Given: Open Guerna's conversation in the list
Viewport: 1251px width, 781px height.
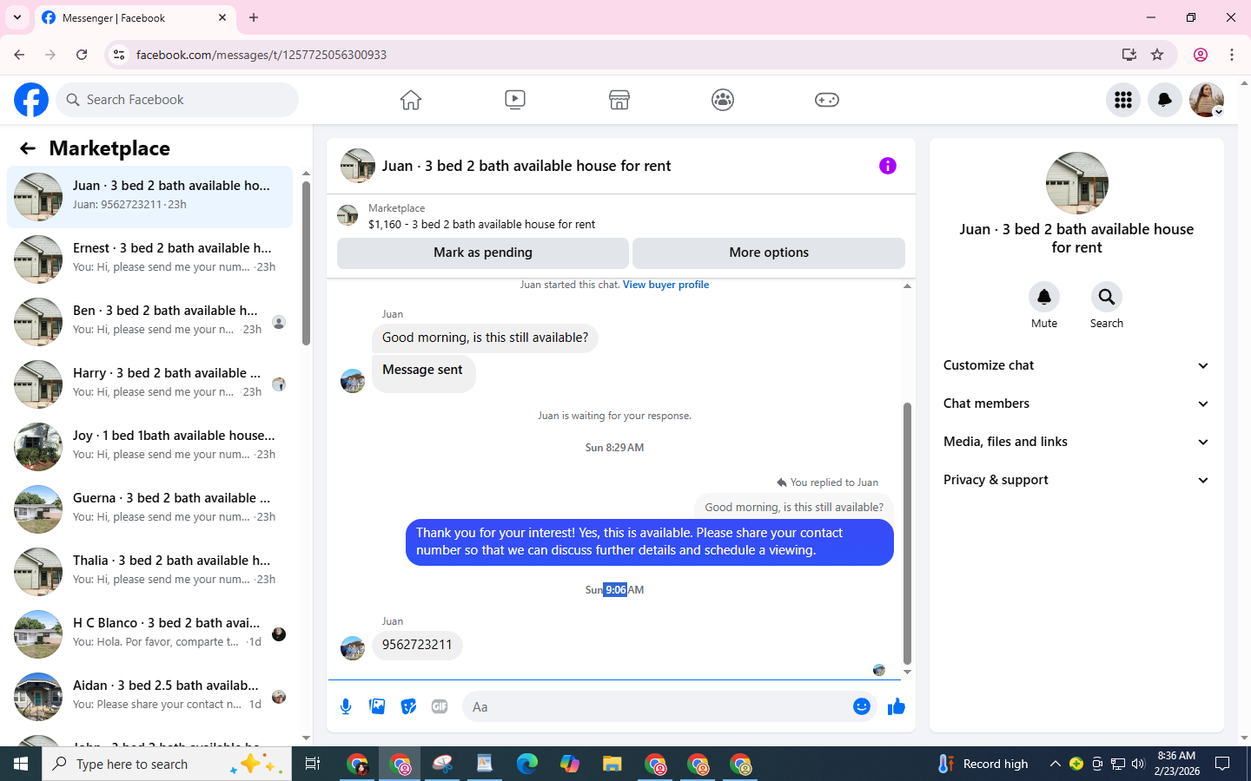Looking at the screenshot, I should click(x=149, y=509).
